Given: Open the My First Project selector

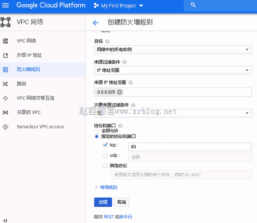Looking at the screenshot, I should 119,6.
